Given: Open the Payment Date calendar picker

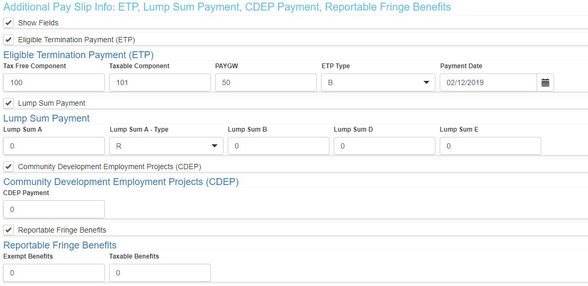Looking at the screenshot, I should 545,82.
